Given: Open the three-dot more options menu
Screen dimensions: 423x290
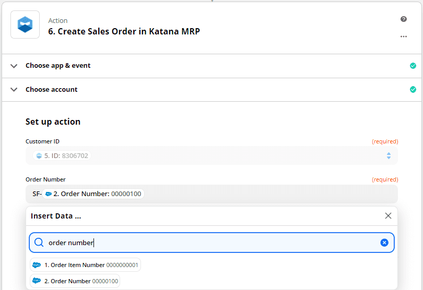Looking at the screenshot, I should pyautogui.click(x=404, y=37).
